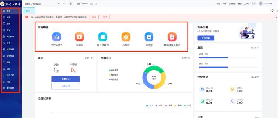Click the 查看凭证 button
This screenshot has height=118, width=278.
(66, 86)
